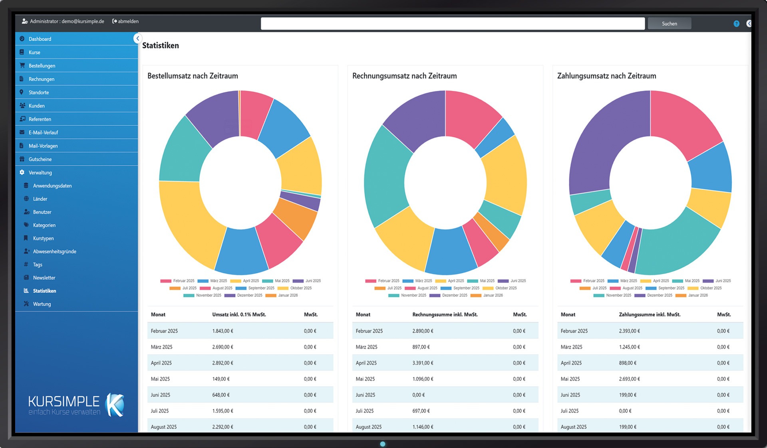Collapse the Verwaltung menu section
Viewport: 767px width, 448px height.
pyautogui.click(x=40, y=173)
